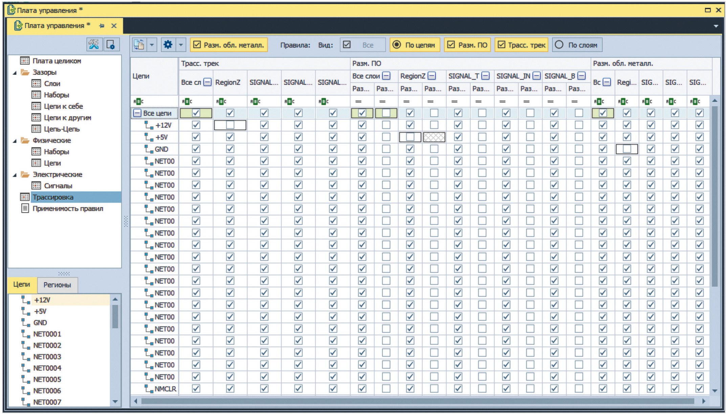Switch to the Регионы tab
The image size is (727, 415).
[x=57, y=285]
